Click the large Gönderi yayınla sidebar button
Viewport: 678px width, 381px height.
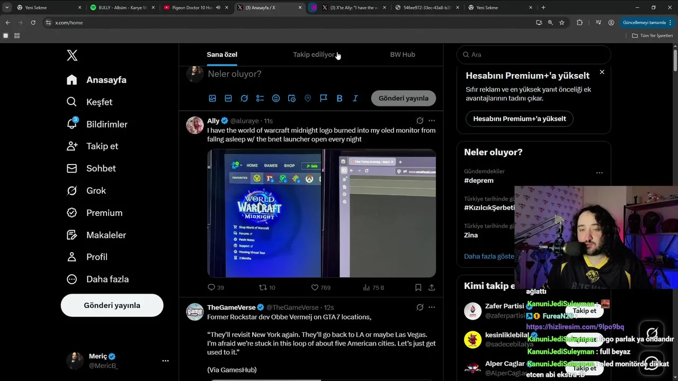[x=112, y=305]
